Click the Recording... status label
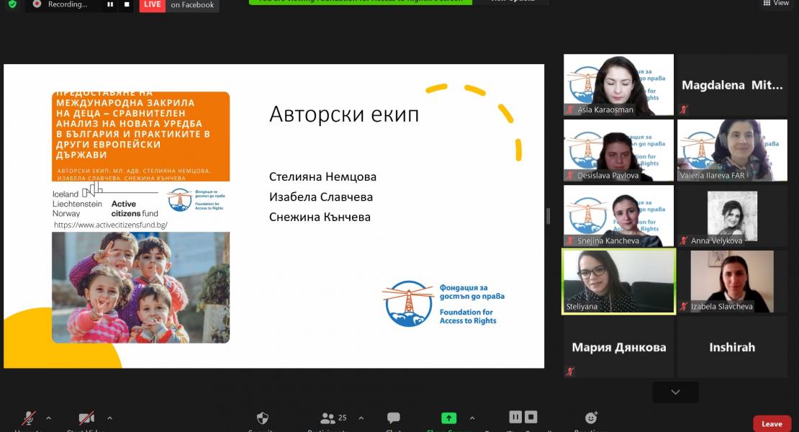This screenshot has width=799, height=432. pos(67,4)
